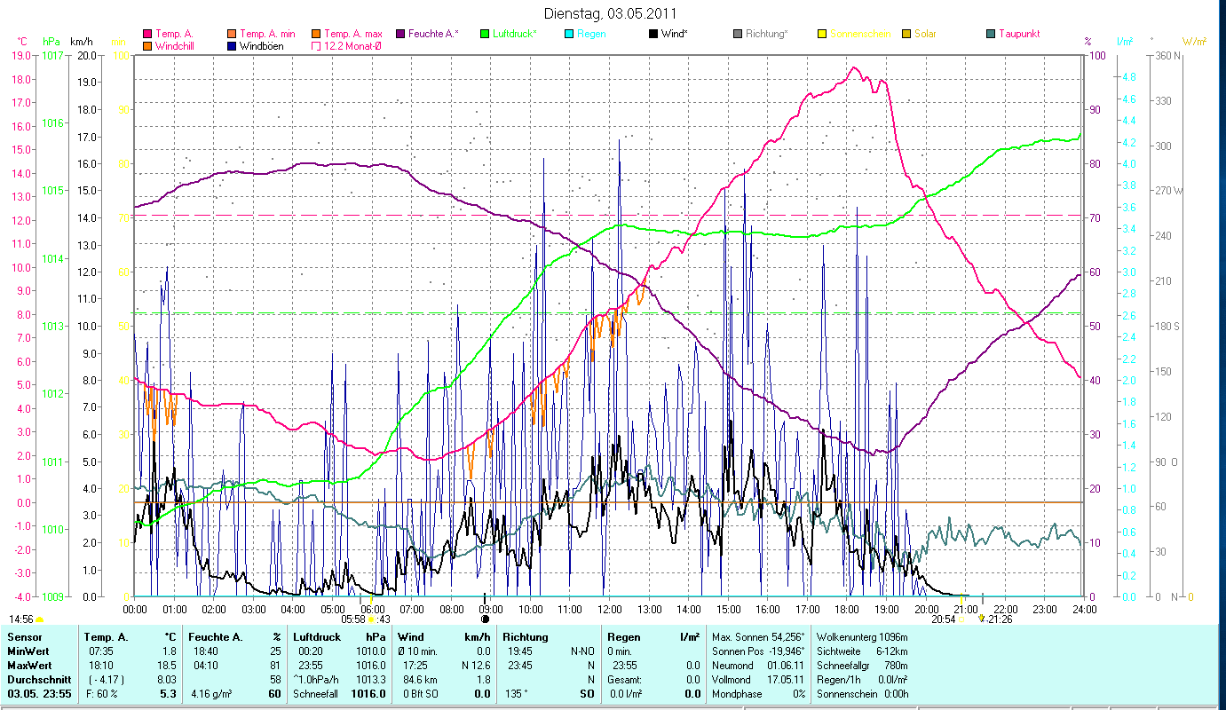Toggle the cyan Regen legend entry

569,34
